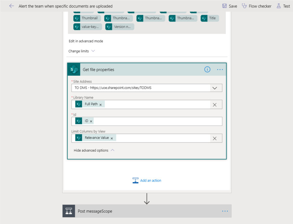Open the Post messageScope ellipsis menu
Screen dimensions: 293x224
[225, 211]
